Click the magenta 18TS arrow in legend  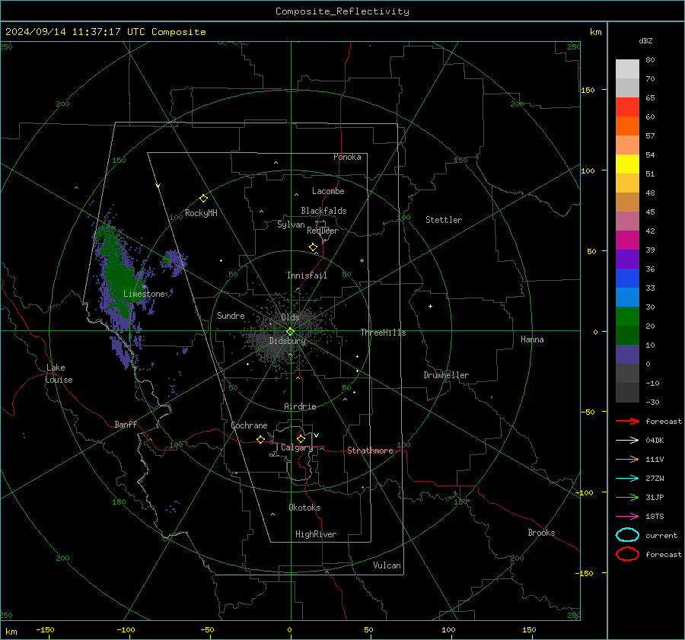627,517
